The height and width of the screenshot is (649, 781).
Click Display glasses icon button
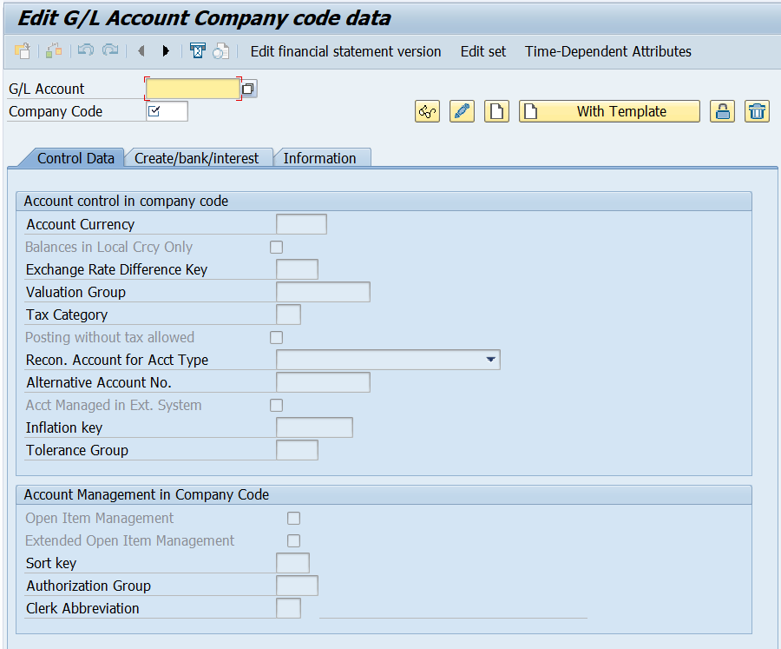pos(427,111)
